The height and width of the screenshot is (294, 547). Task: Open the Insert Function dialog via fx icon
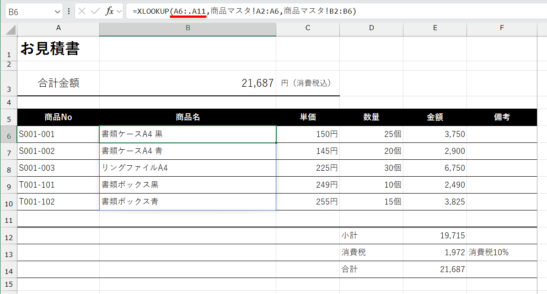click(x=109, y=11)
